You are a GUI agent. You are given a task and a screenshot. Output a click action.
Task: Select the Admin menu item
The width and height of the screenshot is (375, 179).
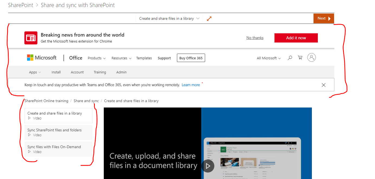[x=121, y=72]
